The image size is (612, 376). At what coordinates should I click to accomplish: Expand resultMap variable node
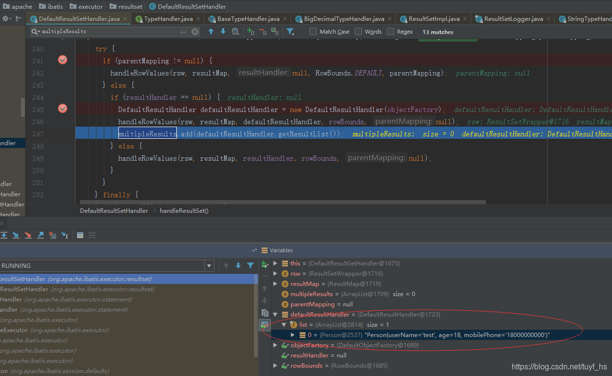click(x=275, y=284)
